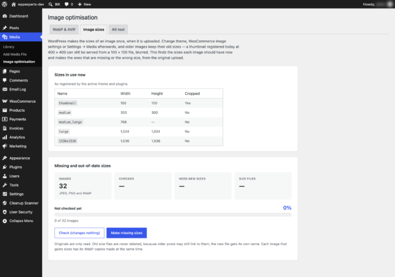This screenshot has width=395, height=277.
Task: Click the Users person icon
Action: [x=5, y=176]
